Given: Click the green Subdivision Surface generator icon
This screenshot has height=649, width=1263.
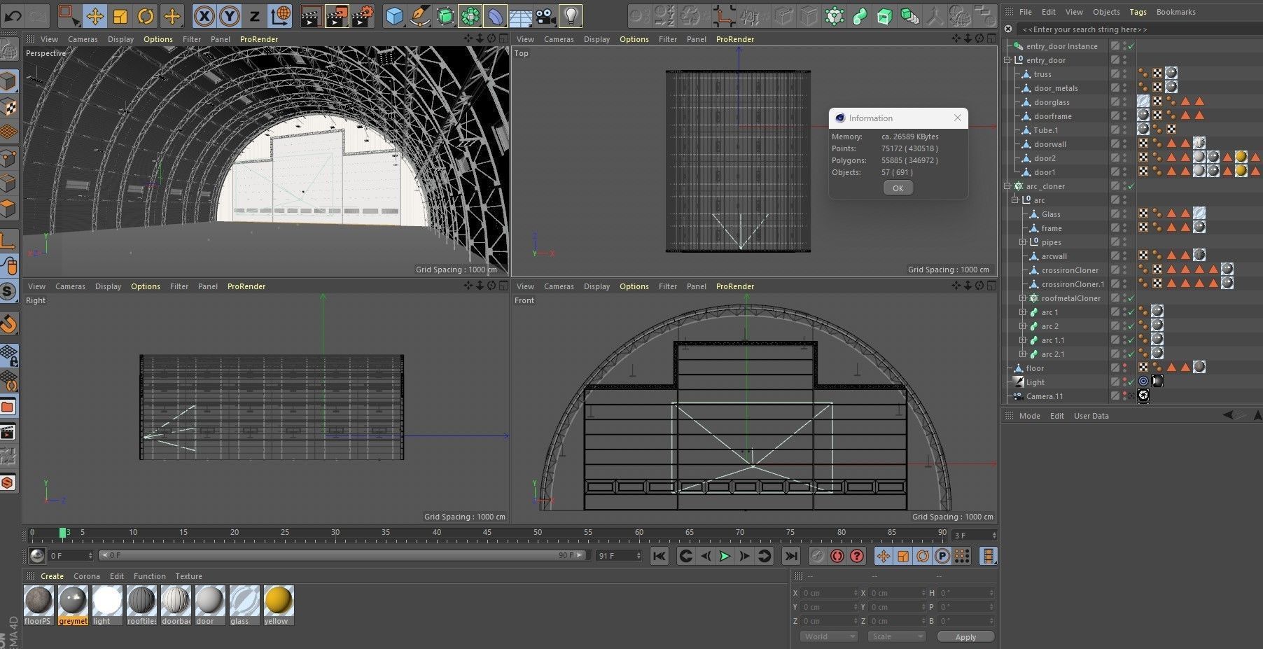Looking at the screenshot, I should point(445,15).
